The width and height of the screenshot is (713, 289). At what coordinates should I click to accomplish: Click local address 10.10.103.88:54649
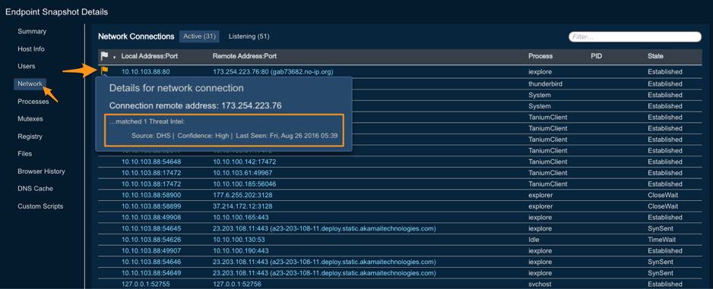click(151, 273)
